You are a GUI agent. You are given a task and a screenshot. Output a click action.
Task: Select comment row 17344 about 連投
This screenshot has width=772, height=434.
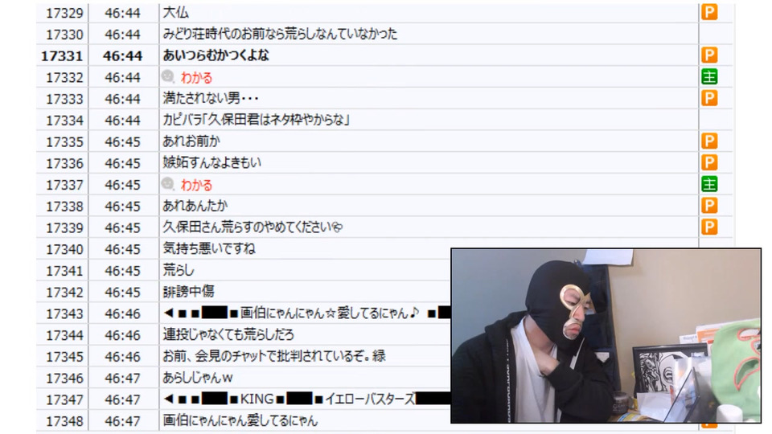click(244, 335)
